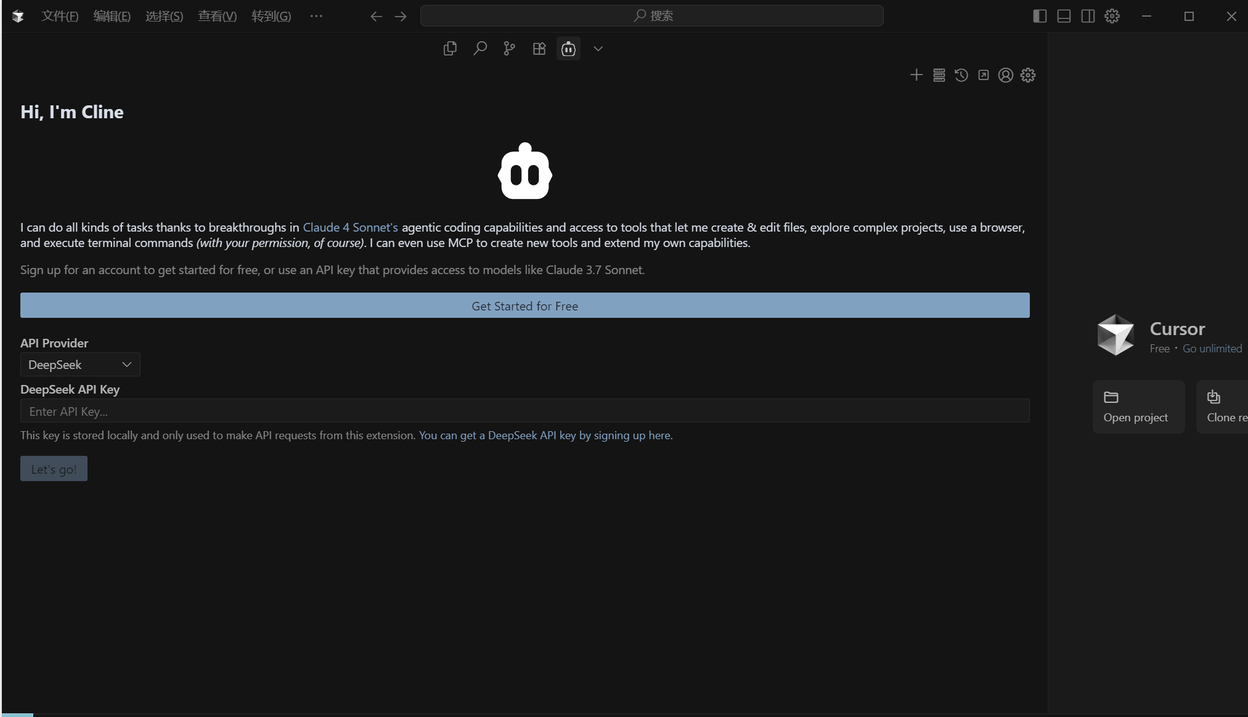
Task: Click the Hi, I'm Cline heading
Action: pyautogui.click(x=71, y=112)
